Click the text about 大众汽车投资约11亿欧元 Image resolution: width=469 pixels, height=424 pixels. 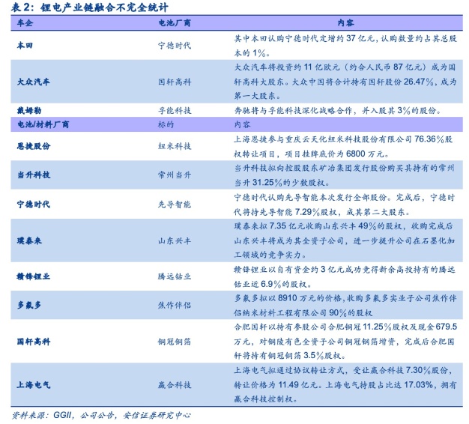pos(345,82)
